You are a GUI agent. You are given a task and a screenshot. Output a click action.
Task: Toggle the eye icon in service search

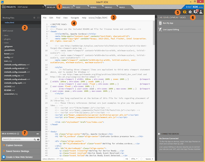coord(38,140)
